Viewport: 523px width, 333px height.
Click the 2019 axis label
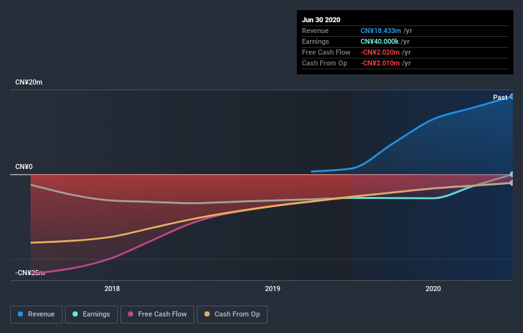tap(273, 289)
